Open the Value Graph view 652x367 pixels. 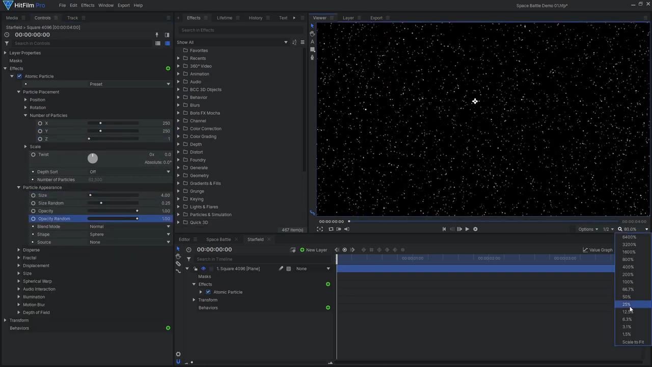coord(597,250)
